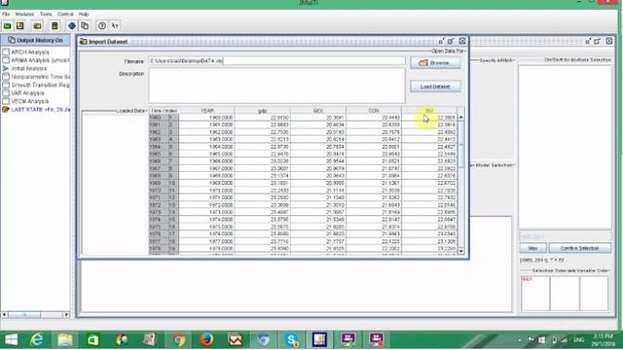Open the Windows Start menu
Screen dimensions: 623x350
pyautogui.click(x=11, y=339)
